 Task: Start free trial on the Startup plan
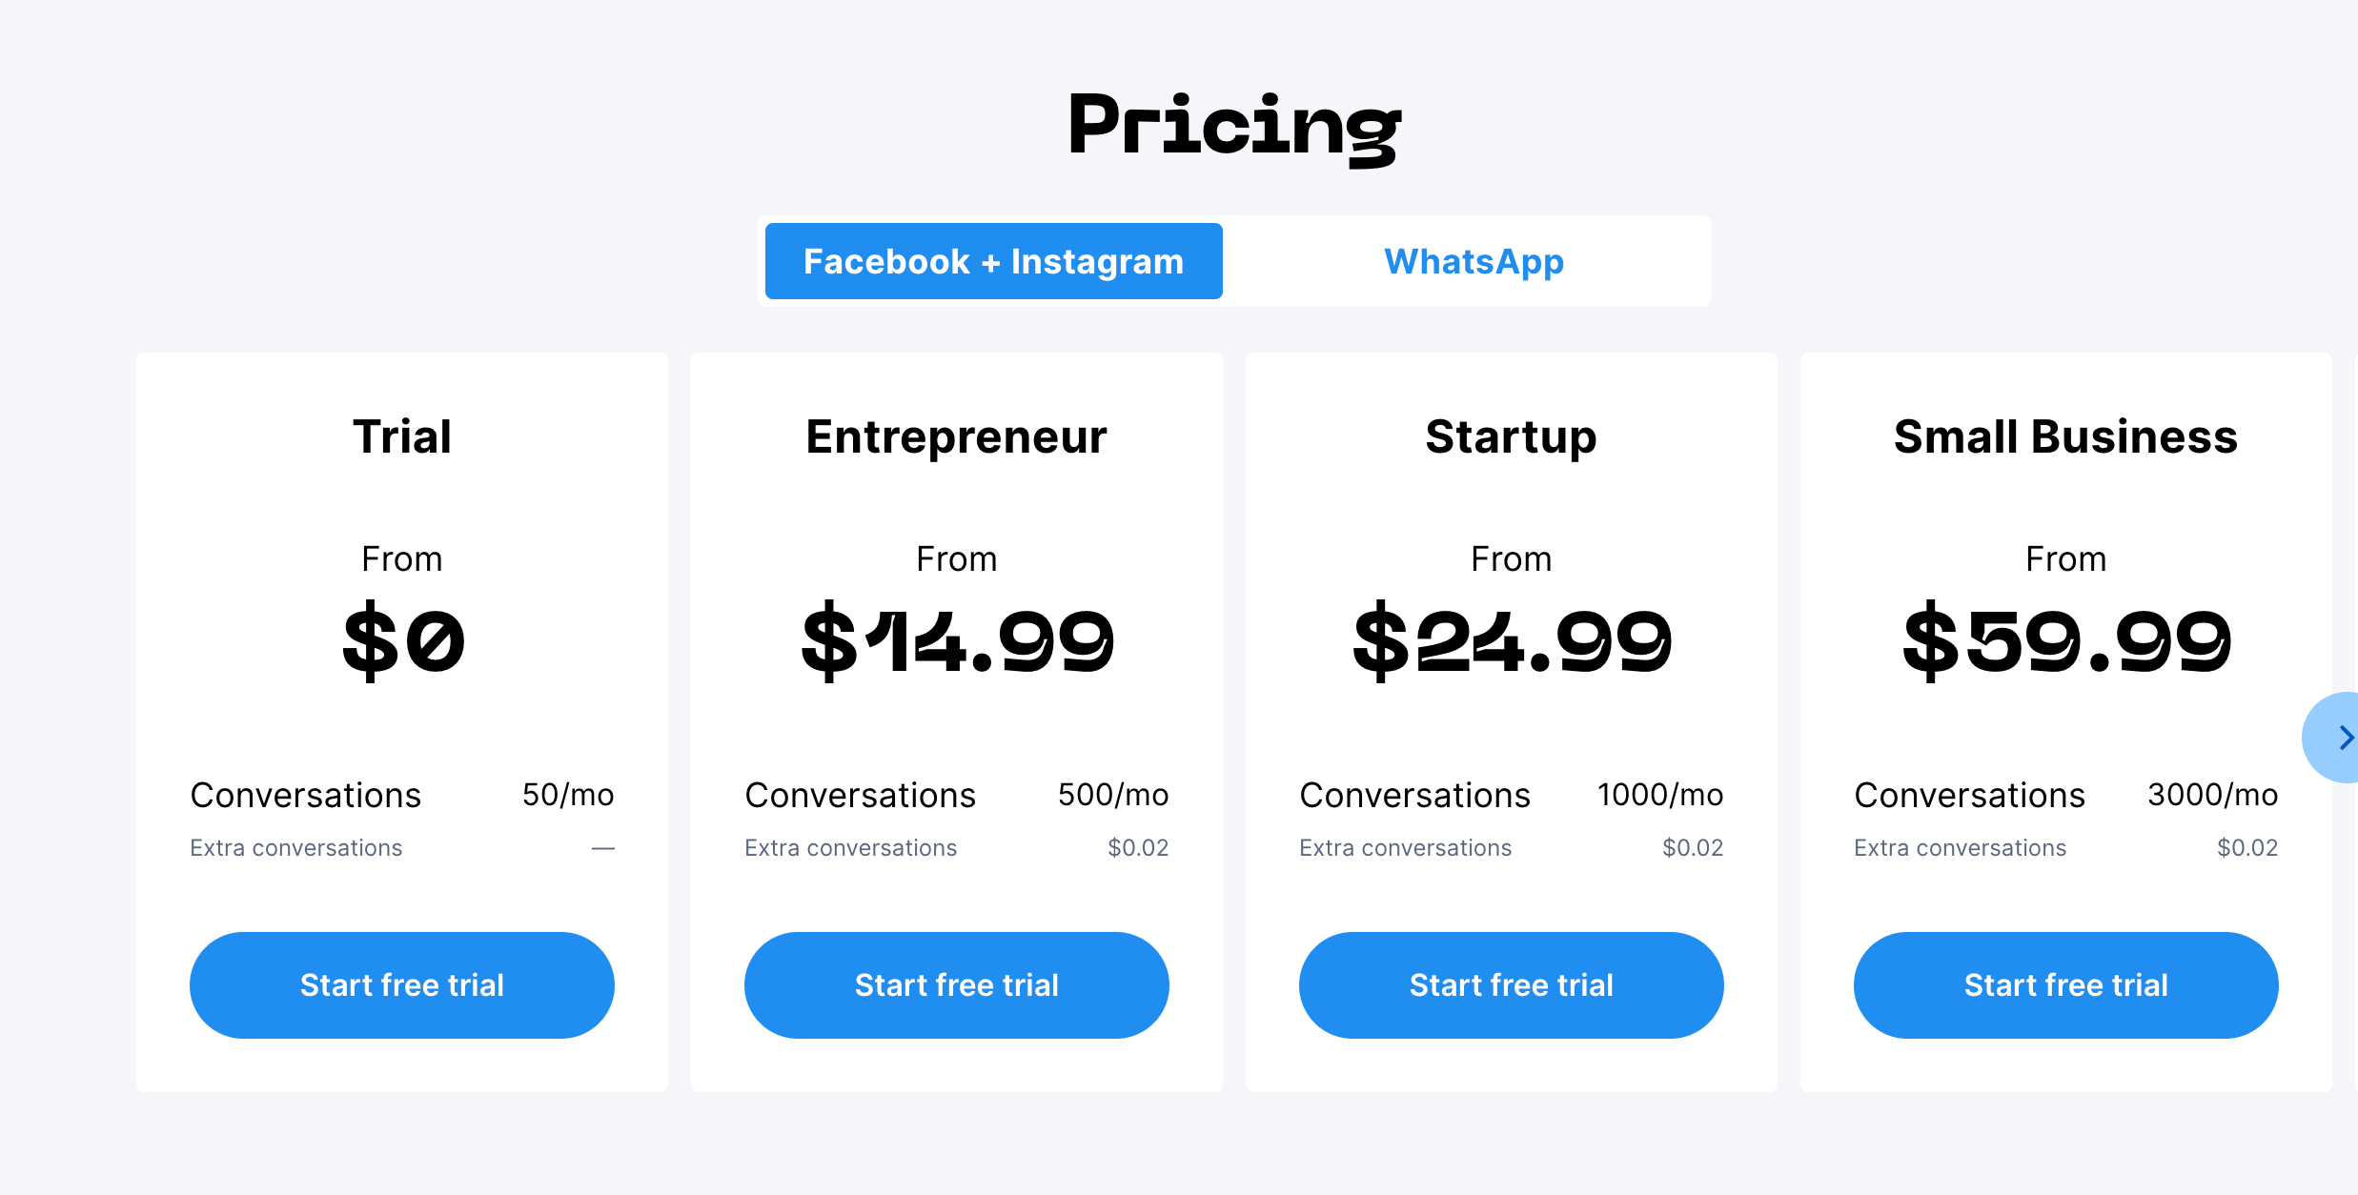click(1511, 984)
